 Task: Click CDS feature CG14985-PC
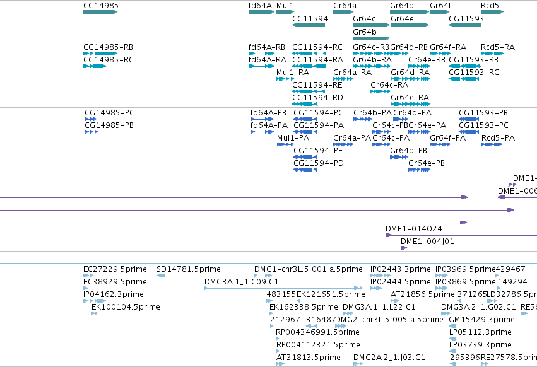coord(90,119)
